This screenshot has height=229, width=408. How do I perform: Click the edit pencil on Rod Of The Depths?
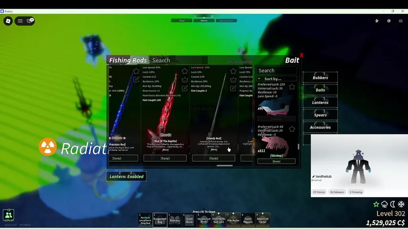(x=185, y=88)
